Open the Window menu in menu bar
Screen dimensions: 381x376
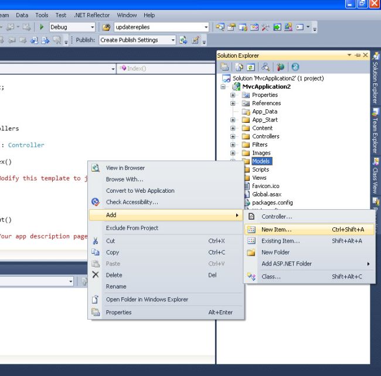[x=127, y=15]
